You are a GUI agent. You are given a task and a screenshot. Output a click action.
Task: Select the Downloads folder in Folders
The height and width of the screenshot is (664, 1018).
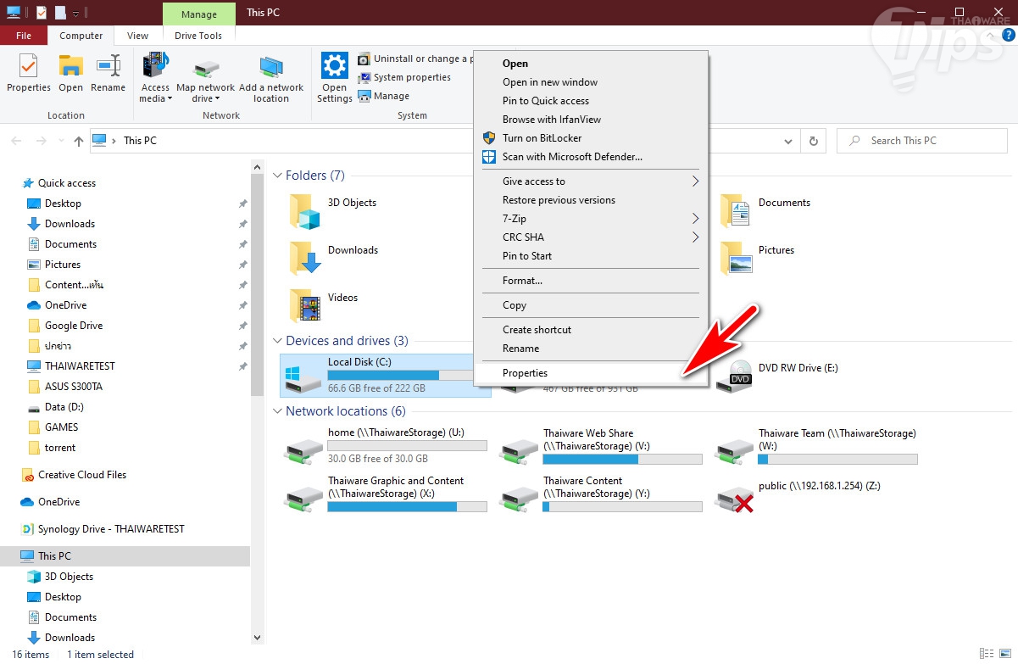click(334, 259)
